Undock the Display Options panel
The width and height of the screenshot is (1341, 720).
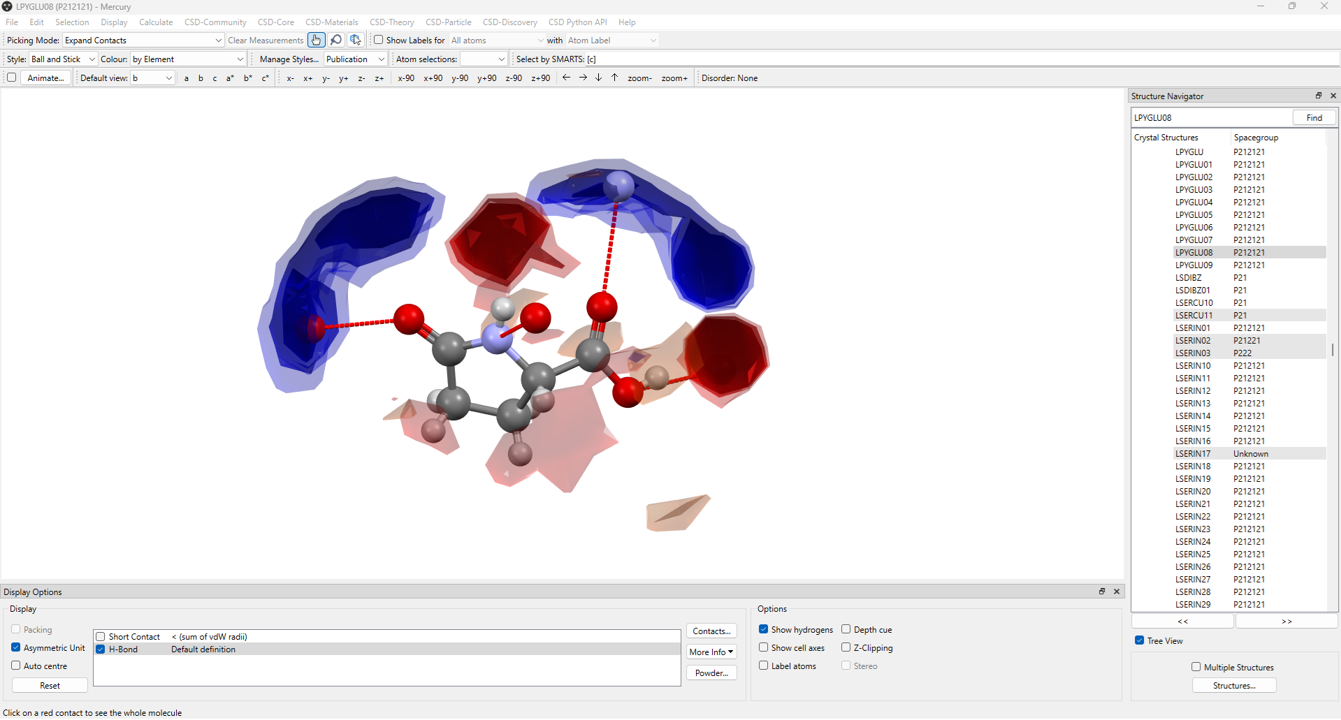point(1102,592)
